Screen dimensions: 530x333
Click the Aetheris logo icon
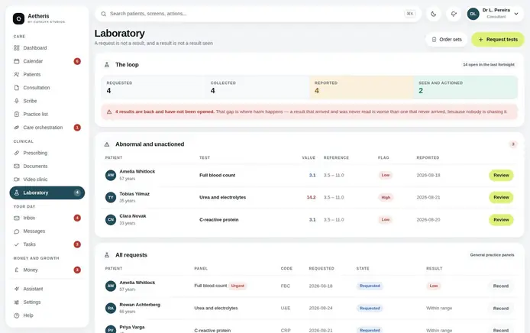click(x=18, y=18)
